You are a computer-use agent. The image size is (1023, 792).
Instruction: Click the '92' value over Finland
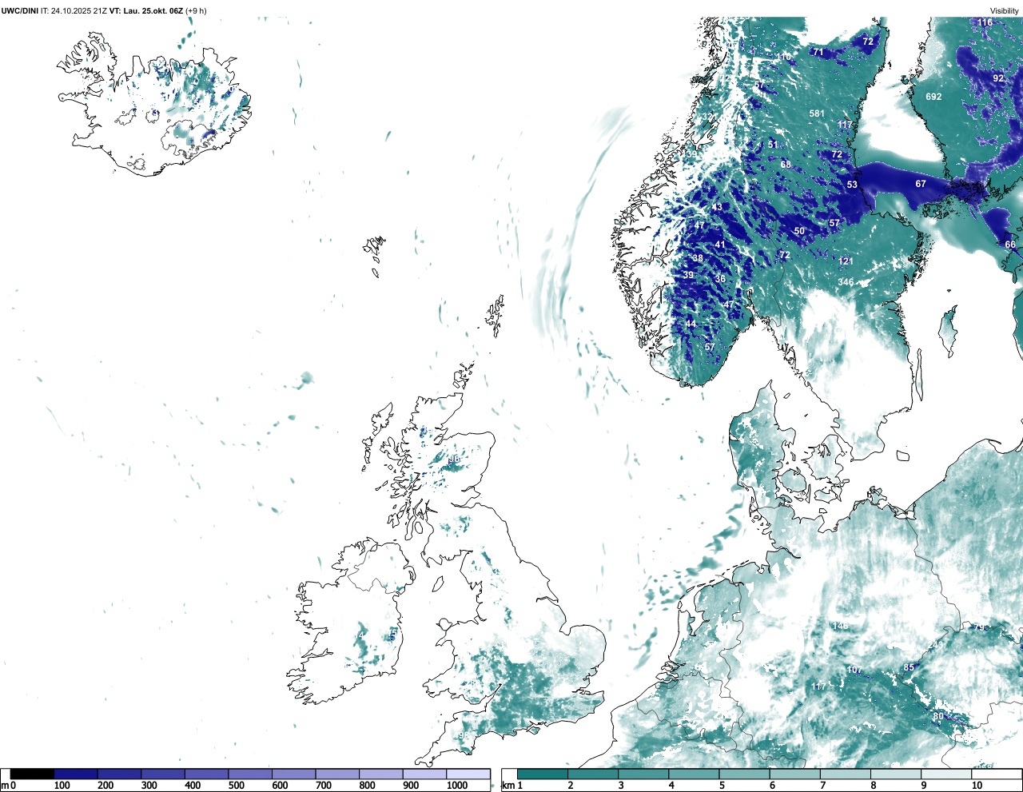click(x=998, y=78)
